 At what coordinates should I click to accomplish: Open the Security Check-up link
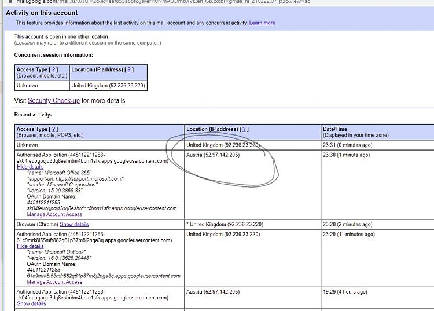(54, 101)
